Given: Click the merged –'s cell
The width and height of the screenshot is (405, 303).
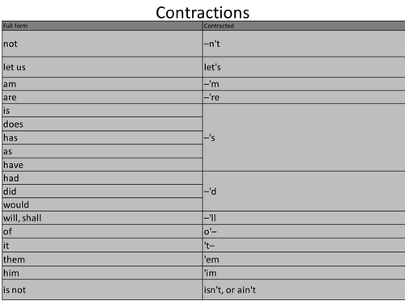Looking at the screenshot, I should [x=304, y=137].
